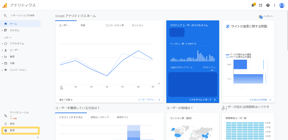This screenshot has height=140, width=288.
Task: Select the ホーム sidebar item
Action: (x=21, y=24)
